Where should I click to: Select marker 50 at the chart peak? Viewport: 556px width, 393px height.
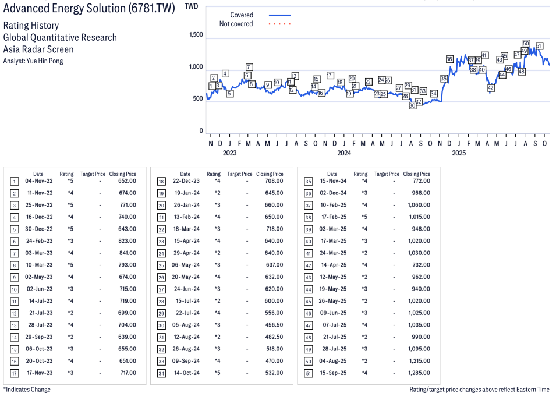(526, 43)
